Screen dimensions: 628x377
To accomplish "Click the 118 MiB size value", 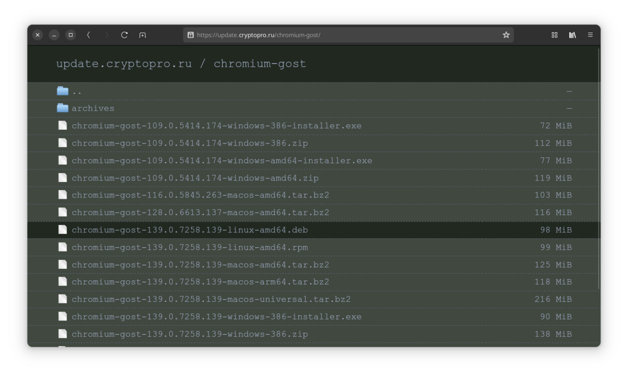I will [553, 282].
